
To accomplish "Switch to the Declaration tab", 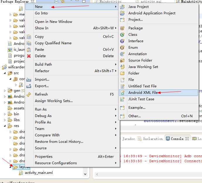I will (x=150, y=139).
